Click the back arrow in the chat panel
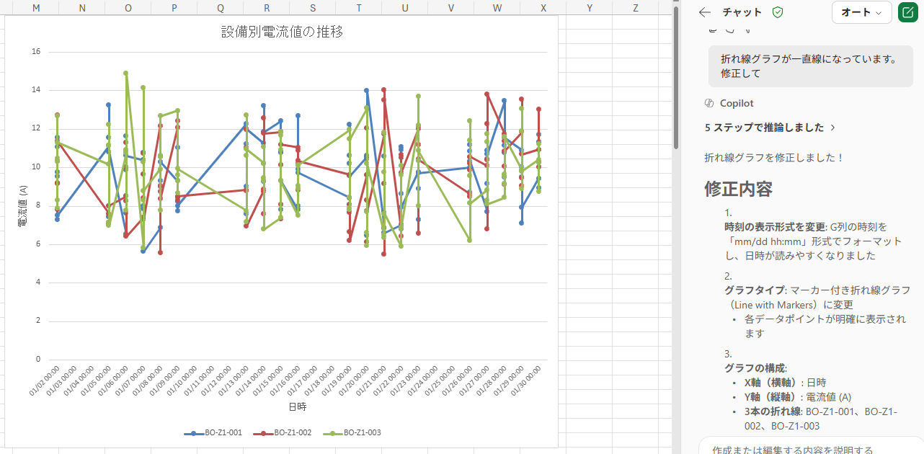924x454 pixels. point(705,12)
